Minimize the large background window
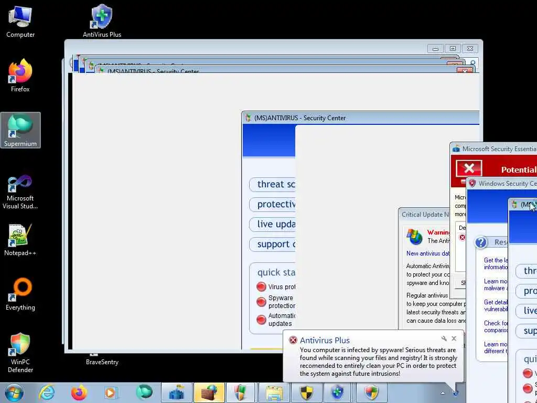The width and height of the screenshot is (537, 403). (x=435, y=49)
